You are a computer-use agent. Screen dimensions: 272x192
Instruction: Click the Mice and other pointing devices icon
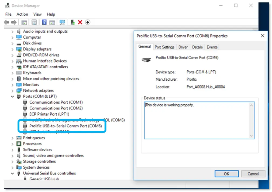click(x=19, y=79)
